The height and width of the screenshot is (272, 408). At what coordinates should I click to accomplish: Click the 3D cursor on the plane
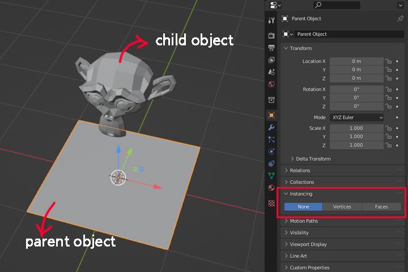118,178
